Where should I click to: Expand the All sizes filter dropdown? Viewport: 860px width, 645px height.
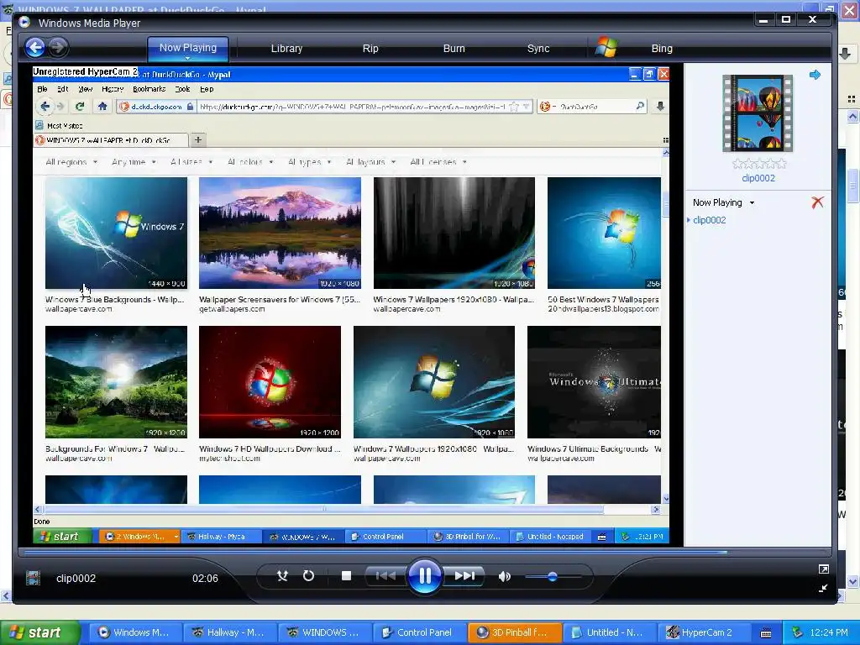click(x=191, y=162)
